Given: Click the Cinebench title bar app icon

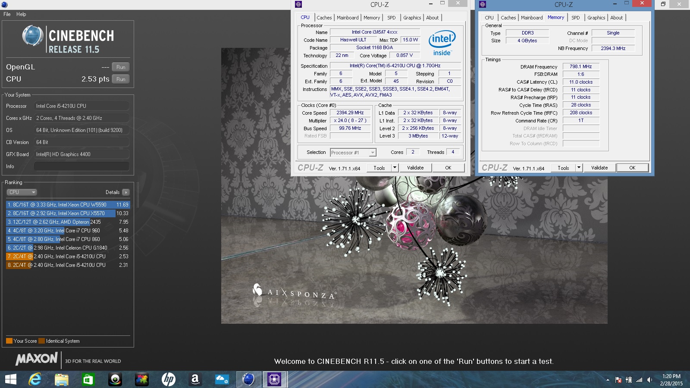Looking at the screenshot, I should [x=4, y=4].
